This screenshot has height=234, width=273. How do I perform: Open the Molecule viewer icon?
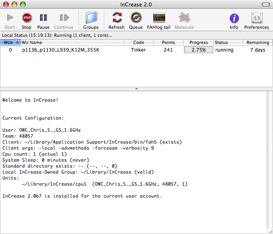pyautogui.click(x=184, y=18)
